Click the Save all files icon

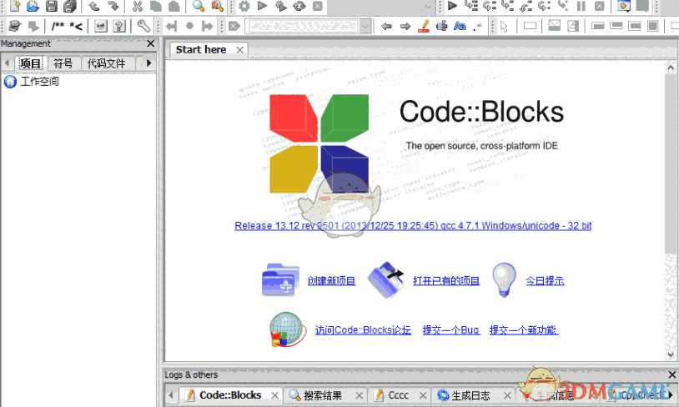(70, 6)
